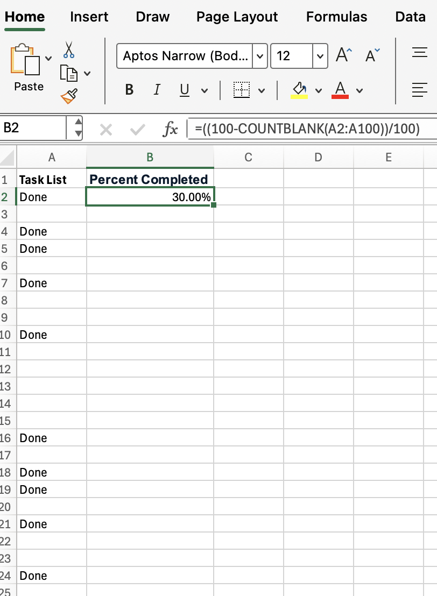Click the Copy icon
Screen dimensions: 437x596
pyautogui.click(x=69, y=73)
